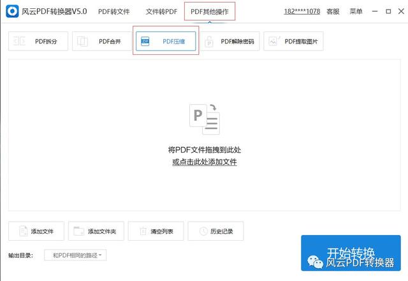The image size is (408, 281).
Task: Open 历史记录 history
Action: (x=215, y=231)
